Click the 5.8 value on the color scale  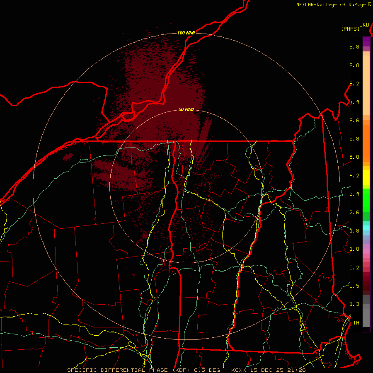[354, 139]
